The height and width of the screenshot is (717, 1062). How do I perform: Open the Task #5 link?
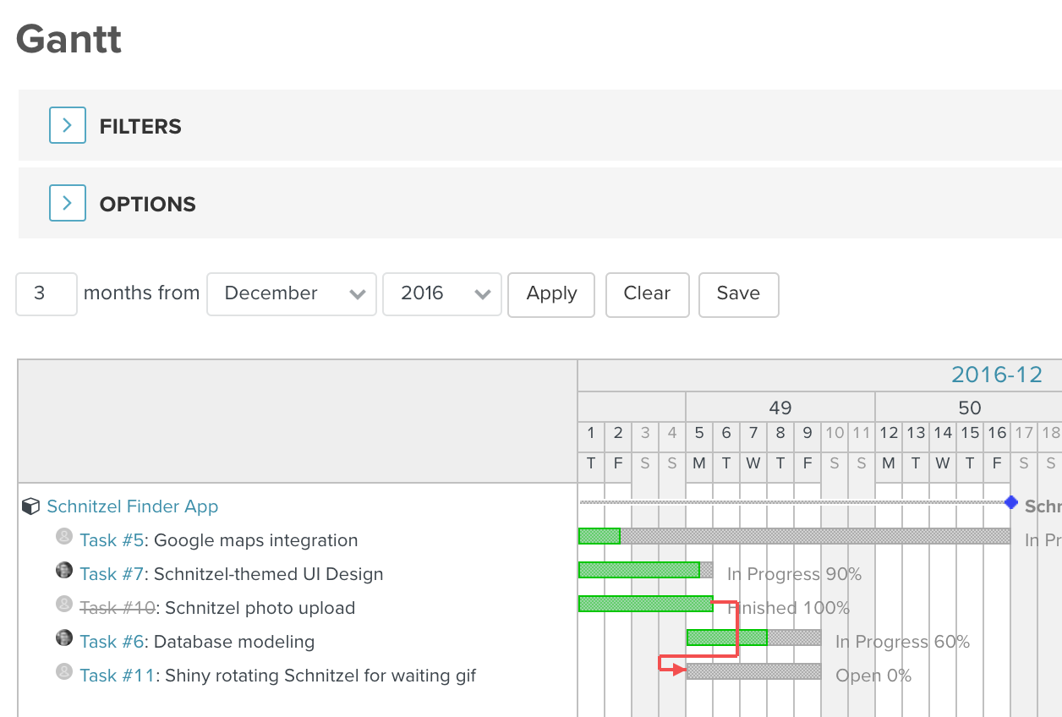112,540
